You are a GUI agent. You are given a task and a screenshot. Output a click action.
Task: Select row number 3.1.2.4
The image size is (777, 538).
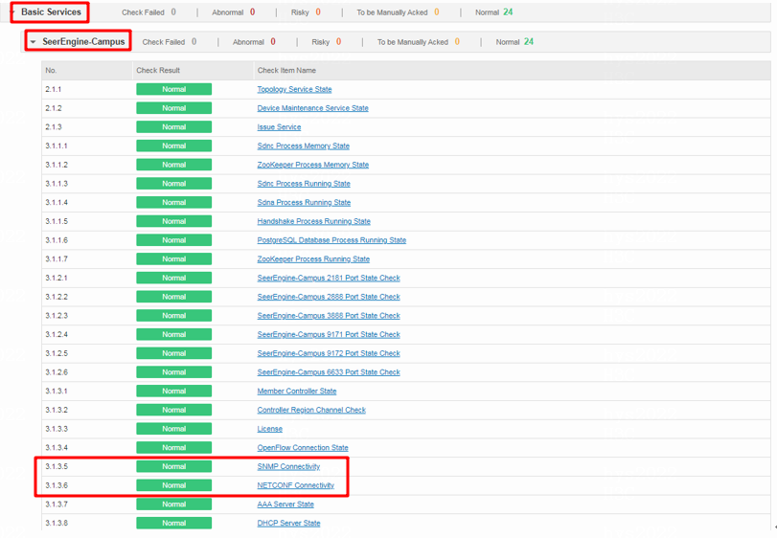57,334
